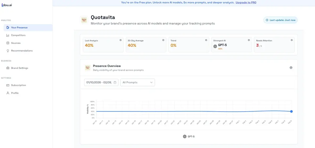Click the info icon on Strongest AI card
Viewport: 315px width, 148px height.
[x=249, y=40]
